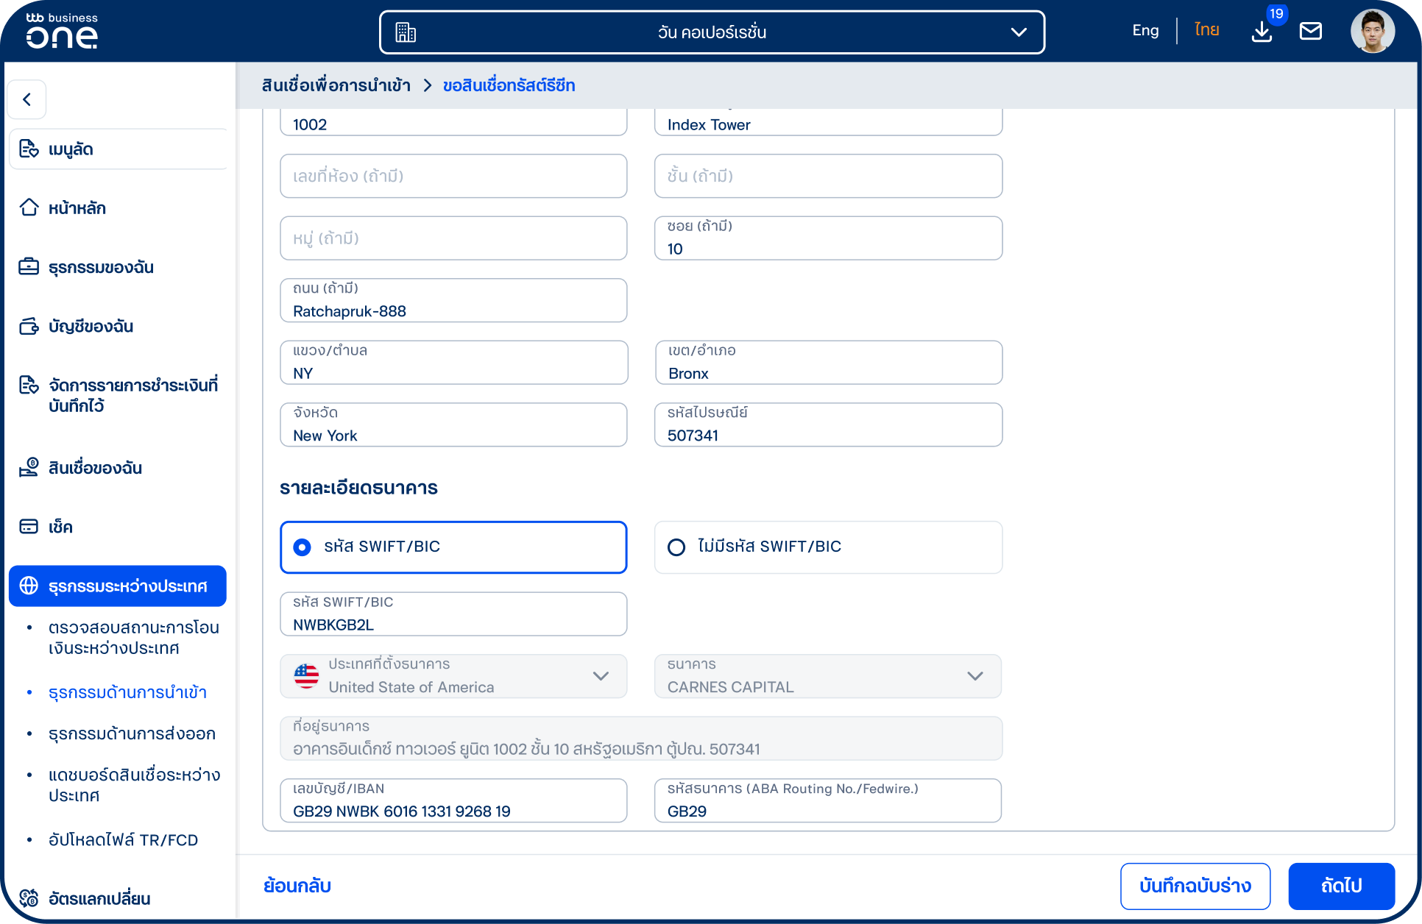Click the เลขที่ห้อง (ถ้ามี) field

pos(453,176)
